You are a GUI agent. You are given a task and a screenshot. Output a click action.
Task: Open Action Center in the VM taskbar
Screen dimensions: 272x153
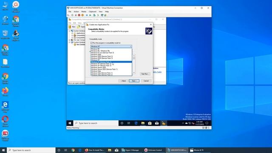point(207,123)
